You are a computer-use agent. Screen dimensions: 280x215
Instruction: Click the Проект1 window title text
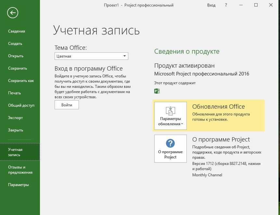[x=139, y=5]
